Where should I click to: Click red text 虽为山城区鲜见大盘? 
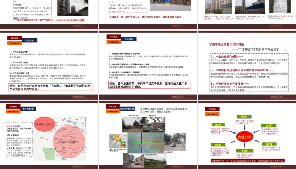point(51,20)
